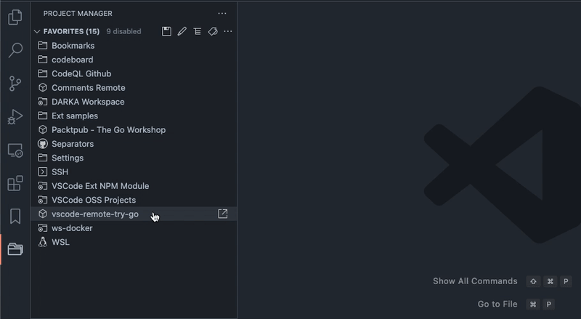The height and width of the screenshot is (319, 581).
Task: Click the Show All Commands hint
Action: (475, 281)
